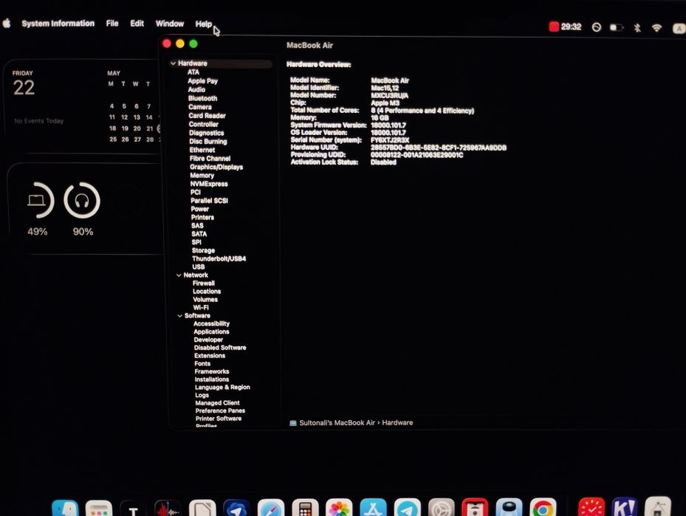Select Disc Burning in the sidebar
This screenshot has width=686, height=516.
(x=207, y=142)
